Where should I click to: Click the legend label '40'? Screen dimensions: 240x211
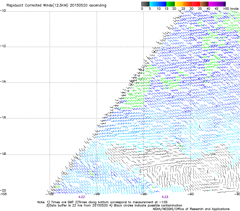click(208, 9)
